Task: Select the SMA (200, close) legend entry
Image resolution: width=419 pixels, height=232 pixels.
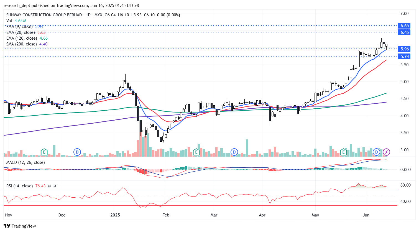Action: click(x=27, y=44)
